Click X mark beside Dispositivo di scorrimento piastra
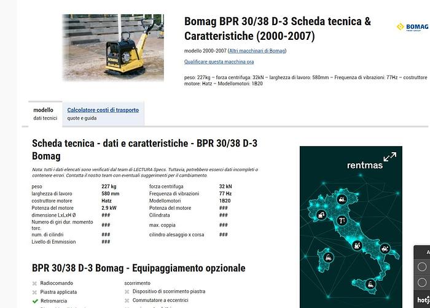 coord(127,291)
